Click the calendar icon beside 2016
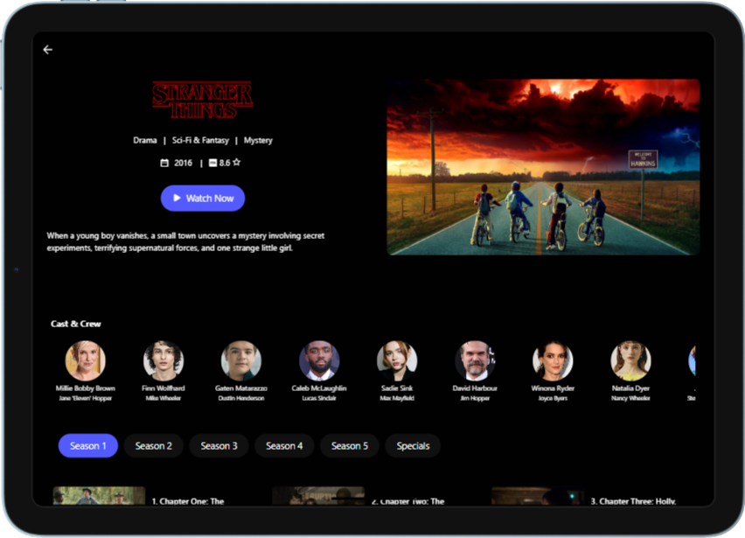Screen dimensions: 745x538 tap(164, 163)
